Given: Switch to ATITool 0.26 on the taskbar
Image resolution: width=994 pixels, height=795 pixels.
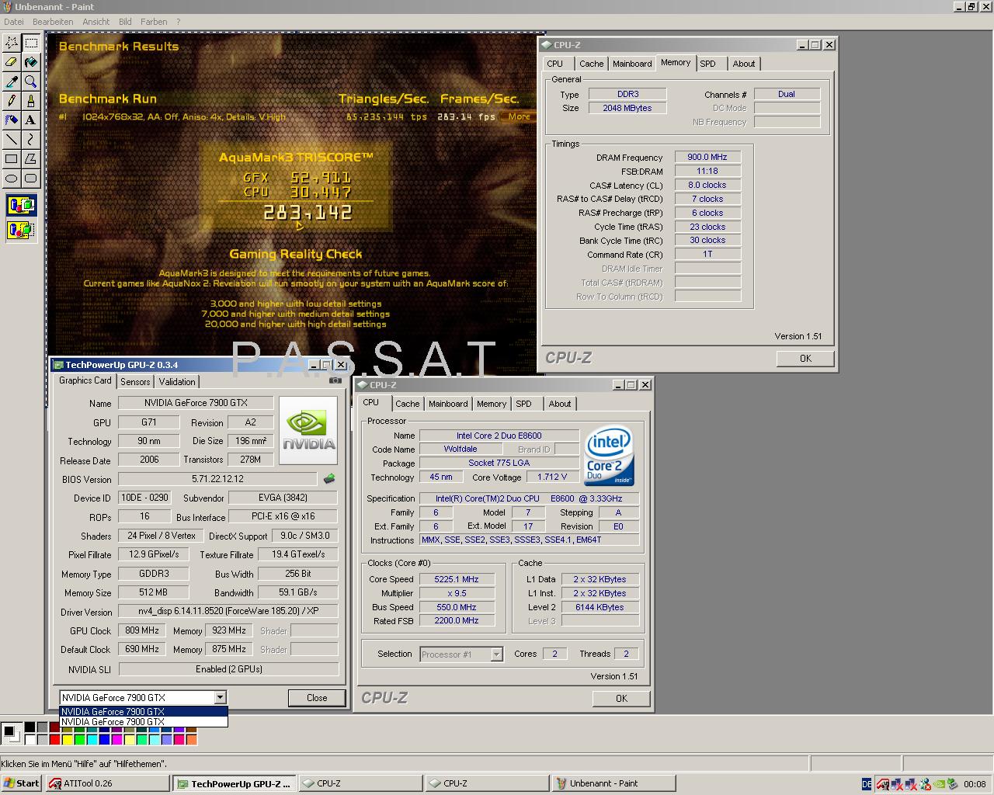Looking at the screenshot, I should pyautogui.click(x=107, y=783).
